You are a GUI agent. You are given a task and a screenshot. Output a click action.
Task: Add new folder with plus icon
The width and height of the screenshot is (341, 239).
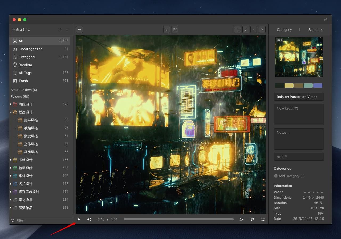[x=68, y=29]
